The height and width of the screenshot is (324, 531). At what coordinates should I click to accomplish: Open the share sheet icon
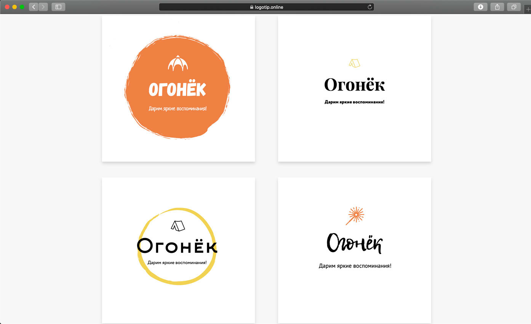click(x=497, y=7)
